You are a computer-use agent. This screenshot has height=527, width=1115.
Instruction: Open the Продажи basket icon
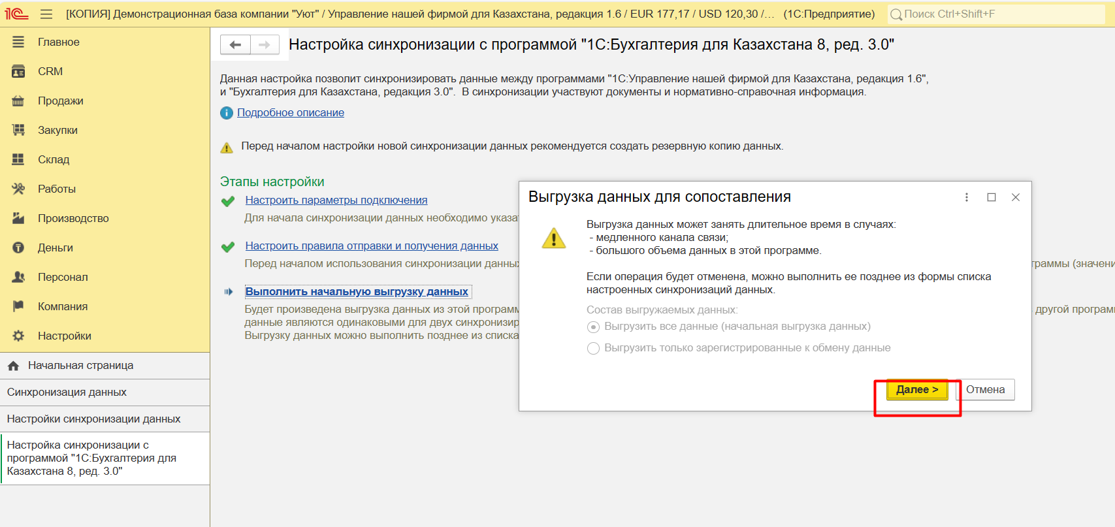18,101
